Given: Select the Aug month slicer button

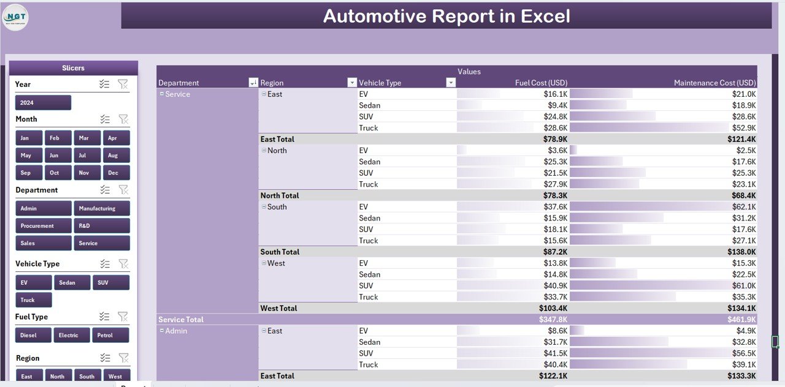Looking at the screenshot, I should [116, 156].
